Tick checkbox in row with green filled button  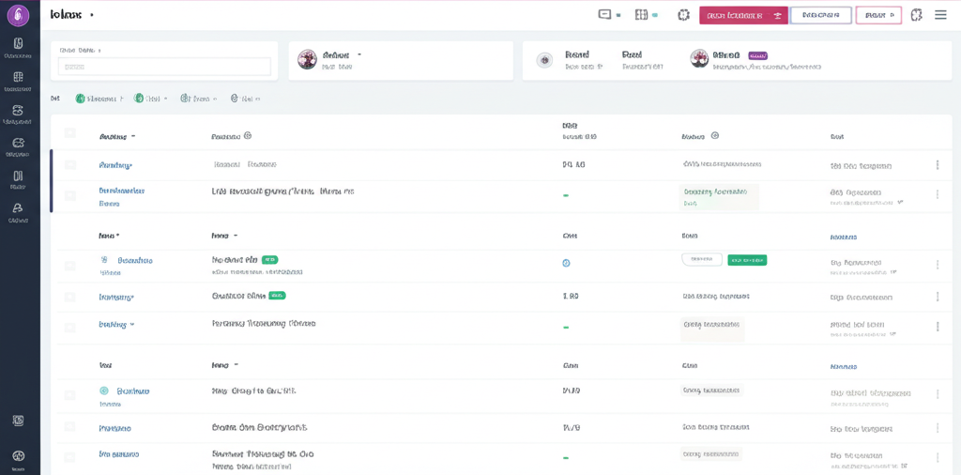pos(69,266)
